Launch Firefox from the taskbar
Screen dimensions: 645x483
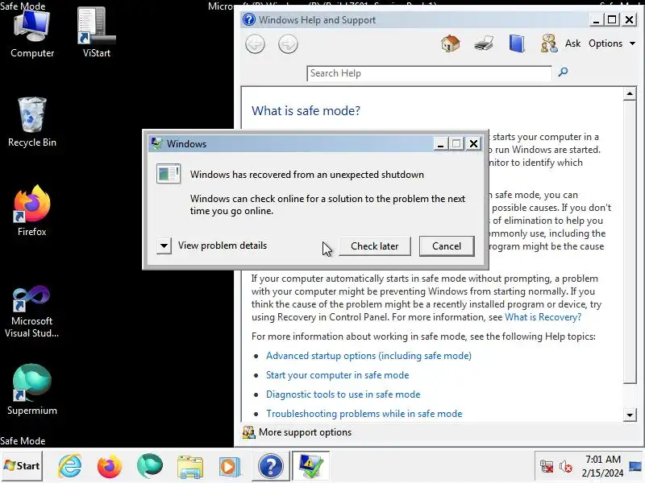(110, 466)
